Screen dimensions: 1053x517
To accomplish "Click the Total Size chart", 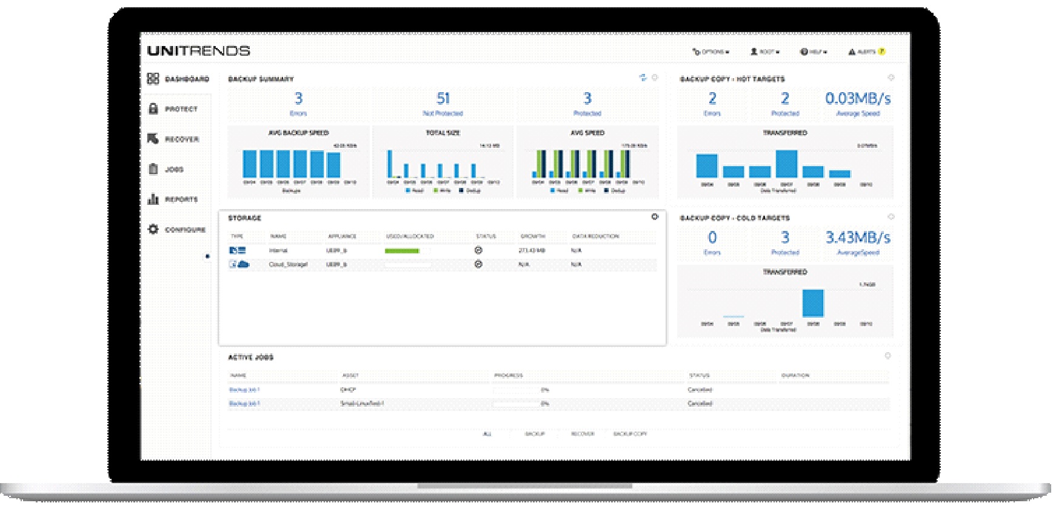I will click(x=443, y=162).
